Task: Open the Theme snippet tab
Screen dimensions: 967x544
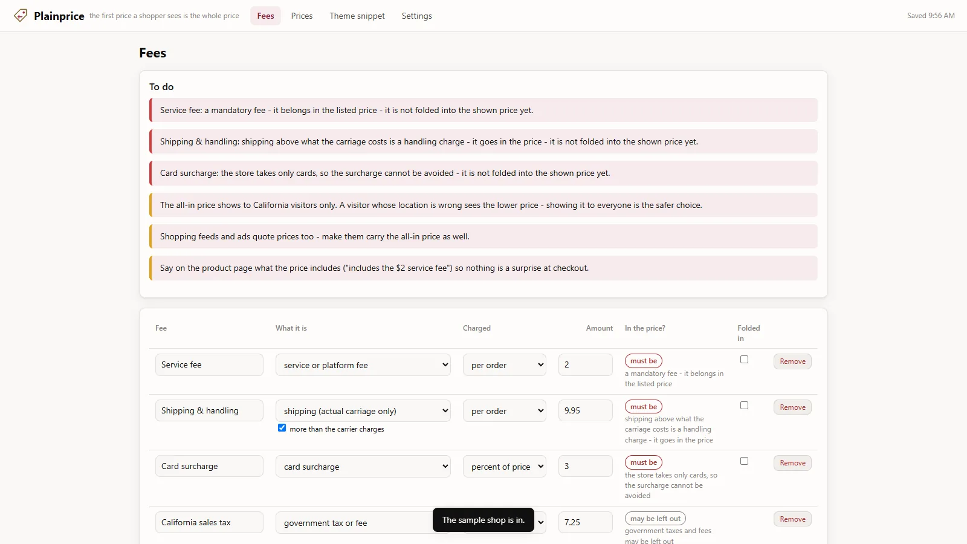Action: point(357,16)
